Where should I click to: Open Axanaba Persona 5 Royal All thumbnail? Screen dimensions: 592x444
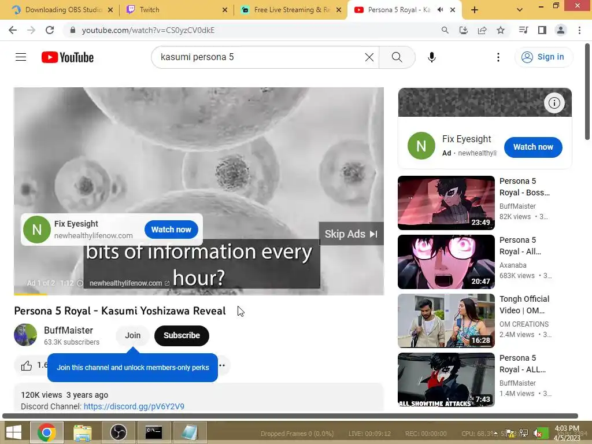tap(446, 262)
